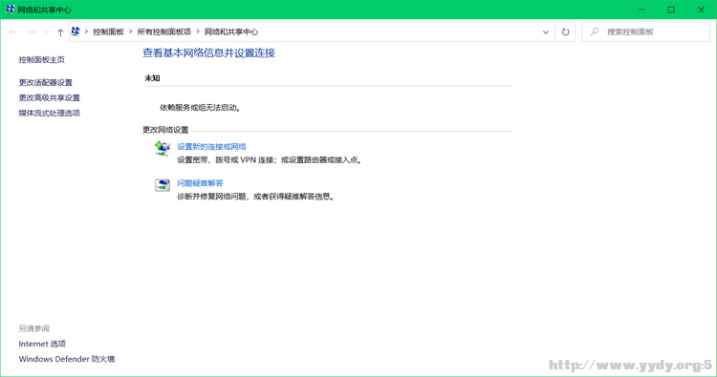This screenshot has width=717, height=377.
Task: Open the recent locations dropdown arrow
Action: pyautogui.click(x=47, y=31)
